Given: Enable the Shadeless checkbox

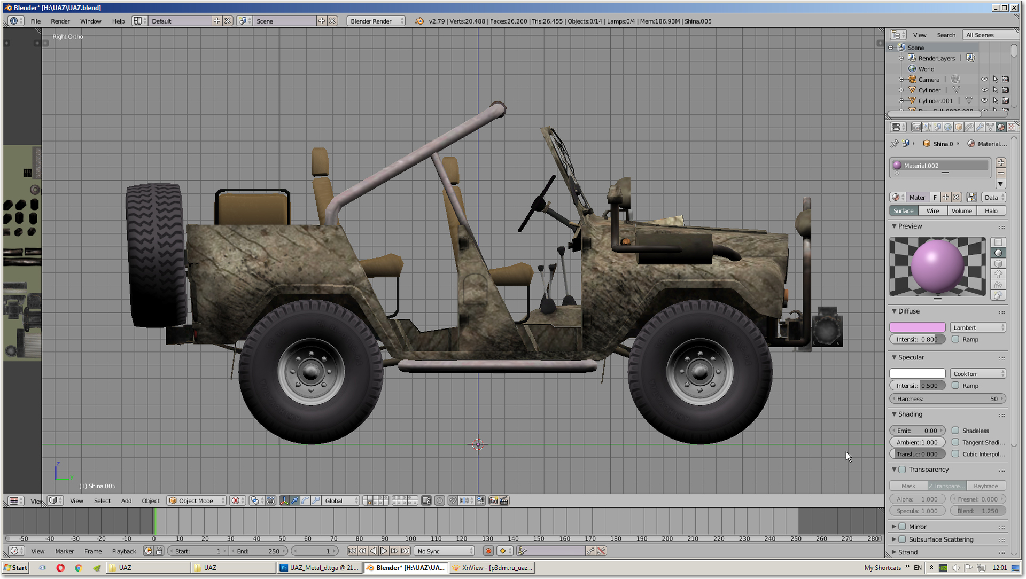Looking at the screenshot, I should [x=955, y=431].
